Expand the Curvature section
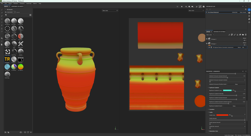This screenshot has height=136, width=251. 212,109
